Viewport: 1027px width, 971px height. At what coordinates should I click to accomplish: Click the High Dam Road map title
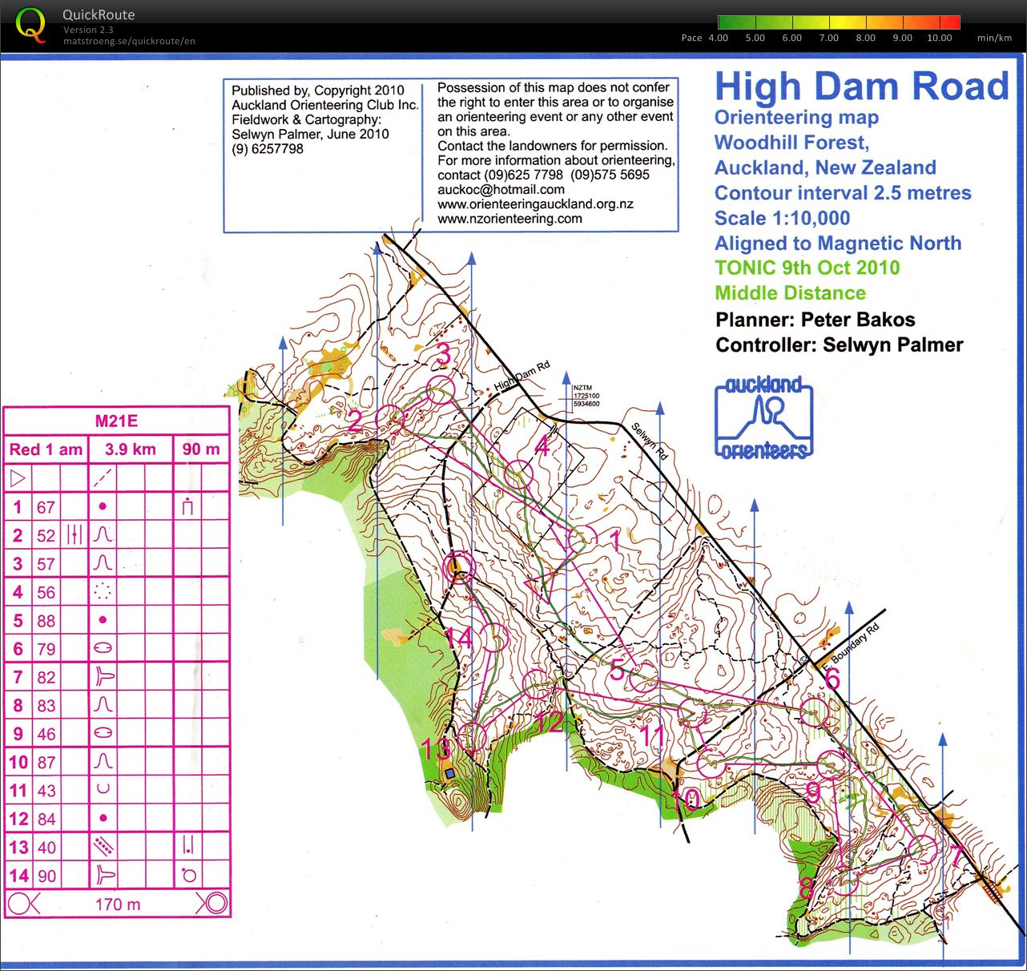coord(861,86)
